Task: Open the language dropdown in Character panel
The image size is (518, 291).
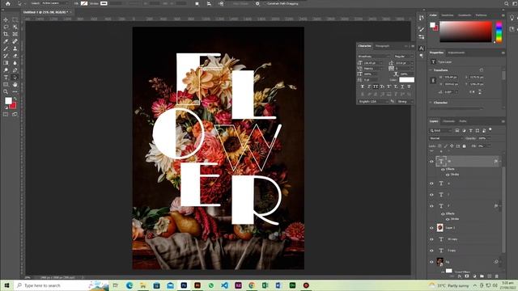Action: tap(373, 102)
